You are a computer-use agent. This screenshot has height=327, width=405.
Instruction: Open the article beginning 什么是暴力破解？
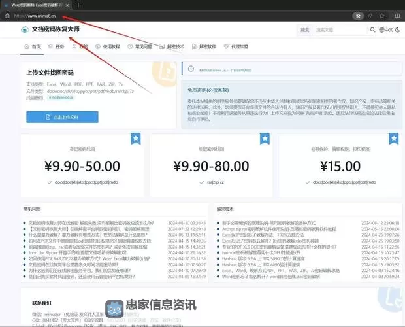(x=88, y=235)
